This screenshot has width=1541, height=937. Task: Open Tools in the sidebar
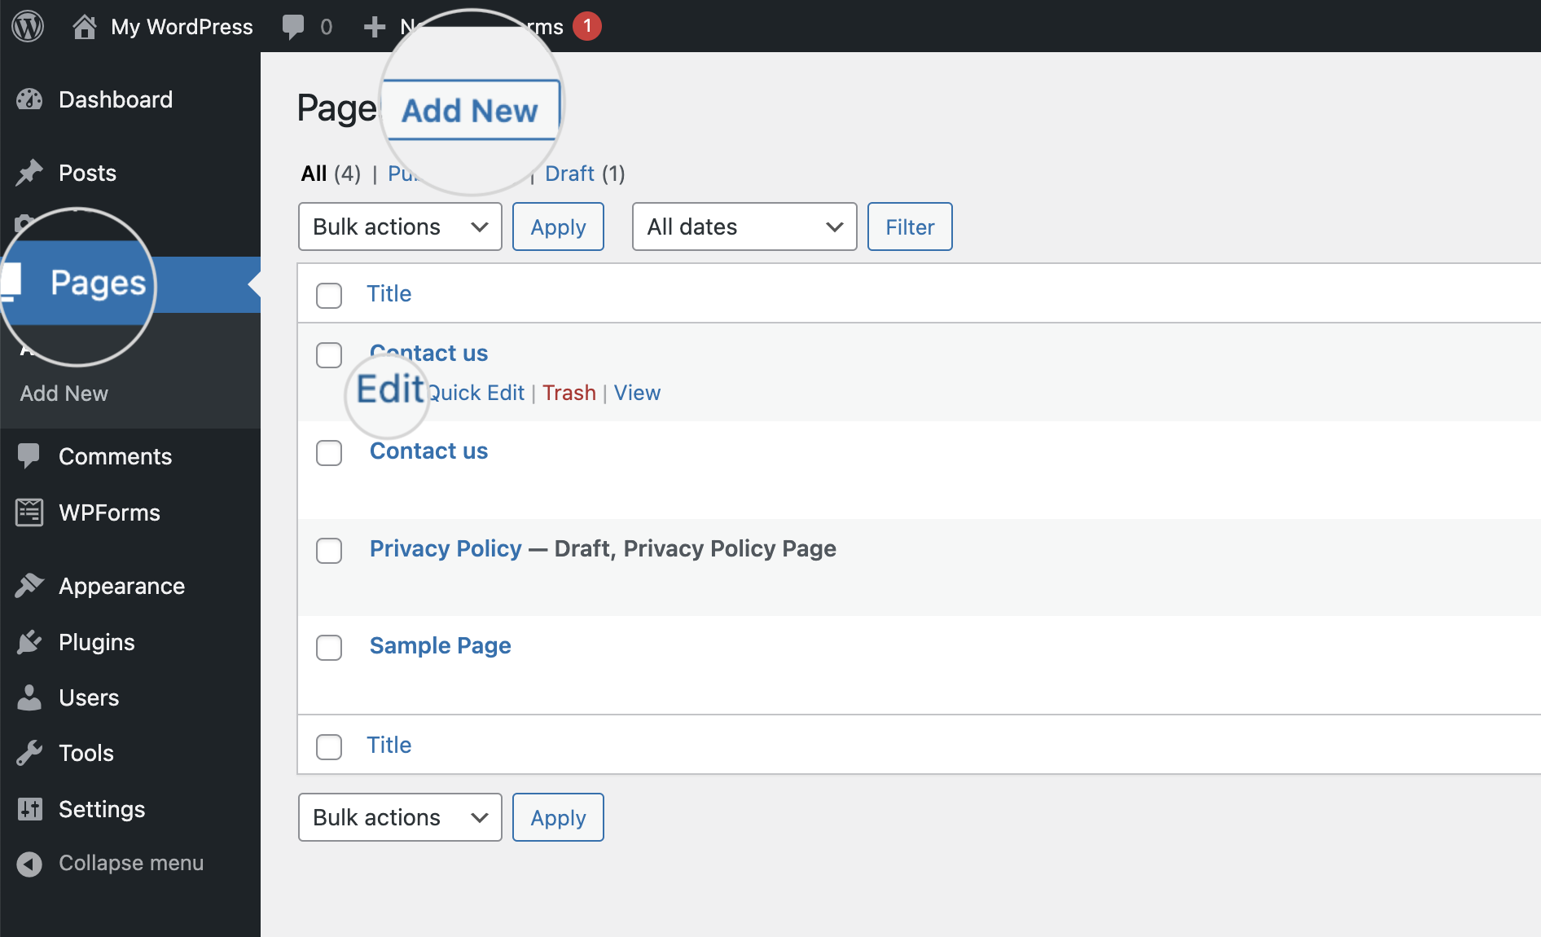coord(86,753)
